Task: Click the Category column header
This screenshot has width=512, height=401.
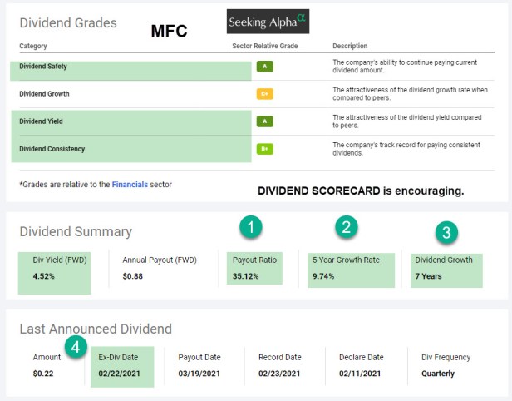Action: pyautogui.click(x=33, y=46)
